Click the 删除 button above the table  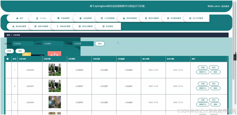[20, 51]
